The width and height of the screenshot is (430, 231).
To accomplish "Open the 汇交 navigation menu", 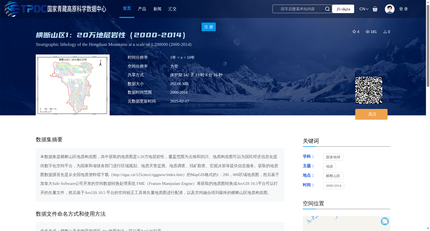I will 173,9.
